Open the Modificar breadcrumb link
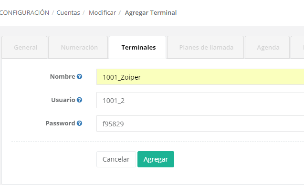This screenshot has height=185, width=304. pyautogui.click(x=102, y=12)
